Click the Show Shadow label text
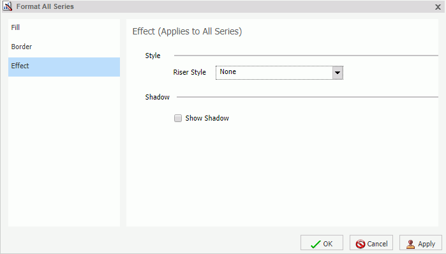446x254 pixels. click(x=207, y=118)
